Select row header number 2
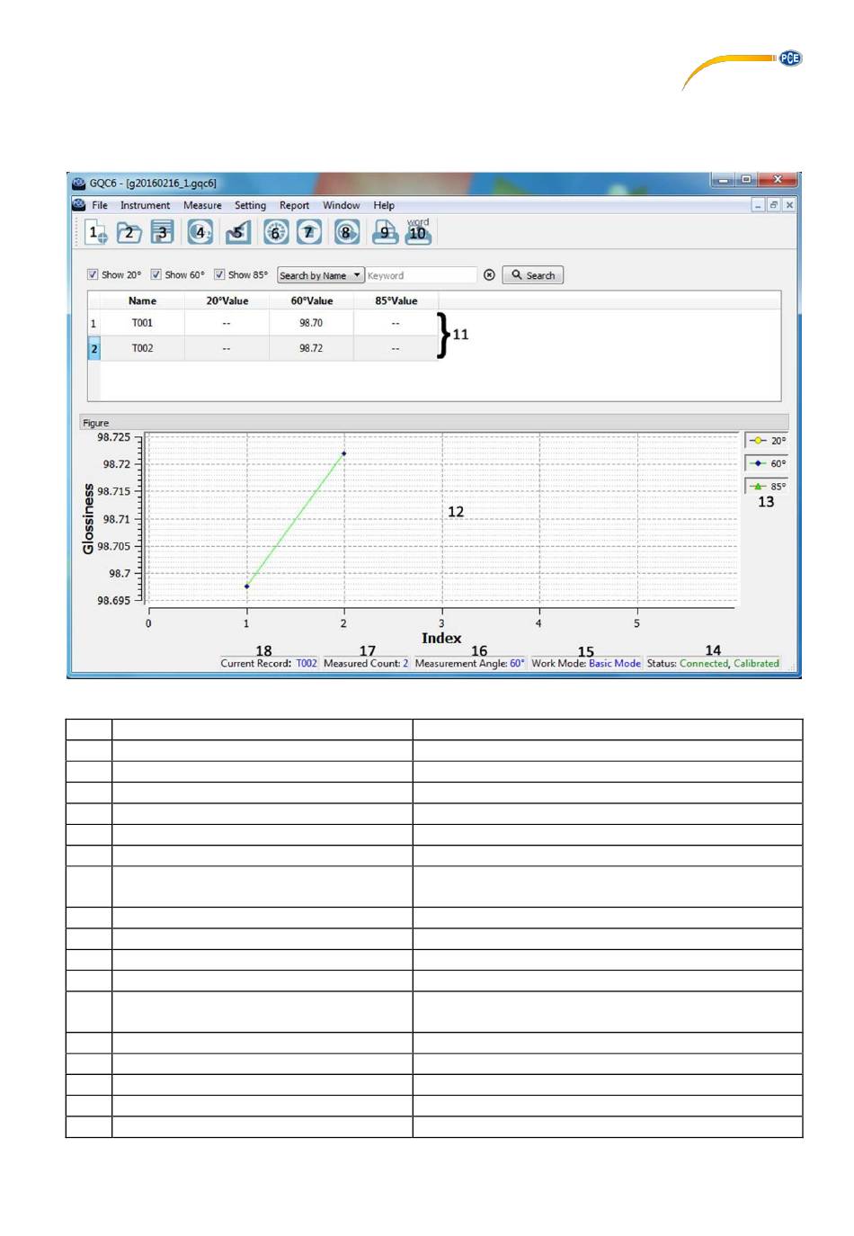 click(x=93, y=348)
